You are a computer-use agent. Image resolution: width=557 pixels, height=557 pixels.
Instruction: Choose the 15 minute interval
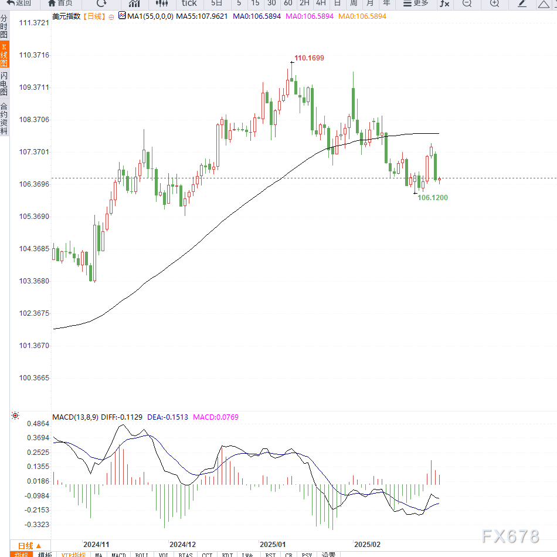click(x=255, y=3)
